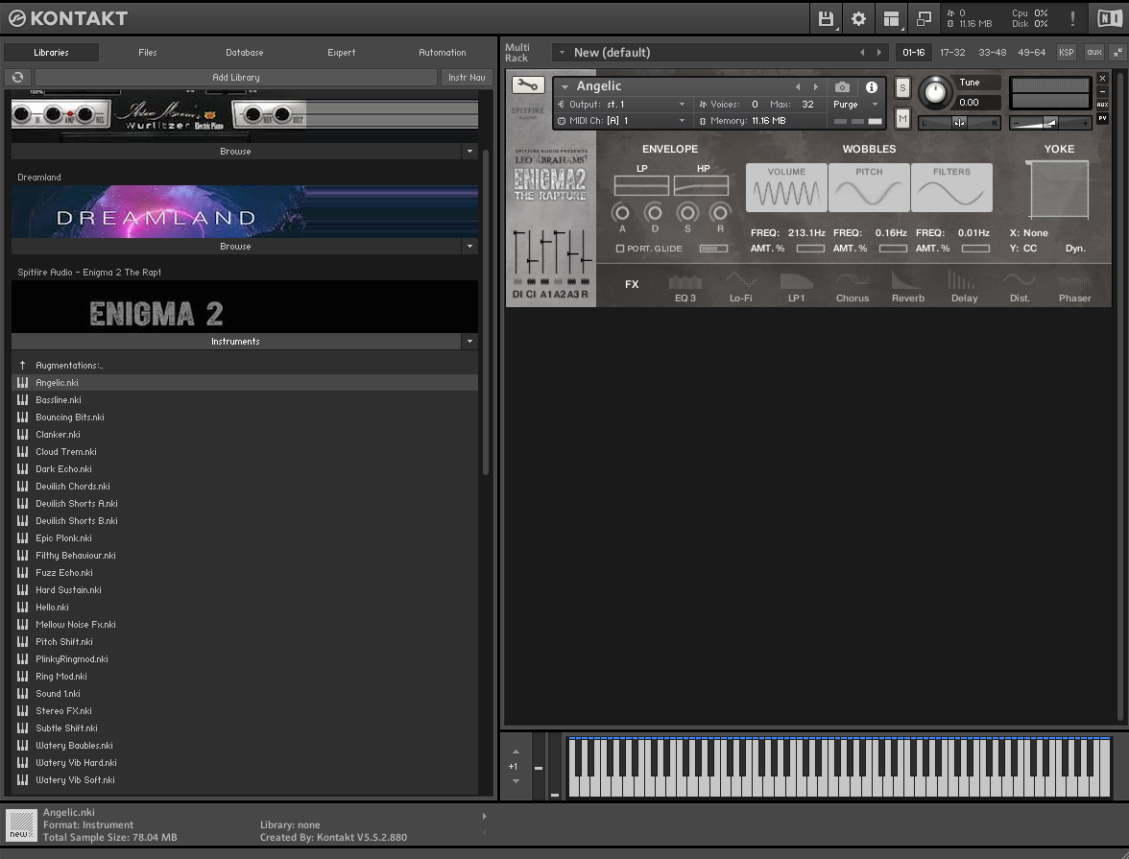Open the Wurlitzer Browse dropdown arrow
The height and width of the screenshot is (859, 1129).
coord(470,152)
